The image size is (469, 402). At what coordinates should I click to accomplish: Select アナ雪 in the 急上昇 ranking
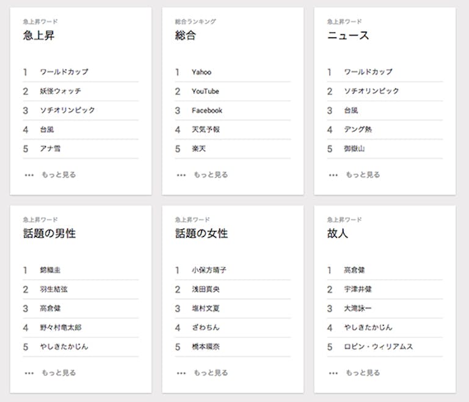click(x=50, y=148)
